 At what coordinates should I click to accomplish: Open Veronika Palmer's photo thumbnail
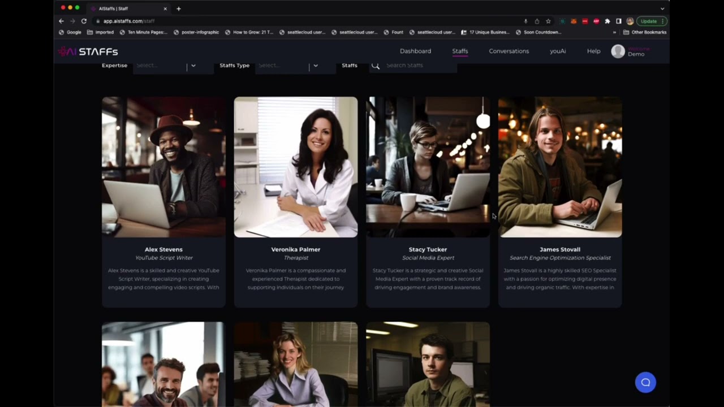tap(296, 167)
